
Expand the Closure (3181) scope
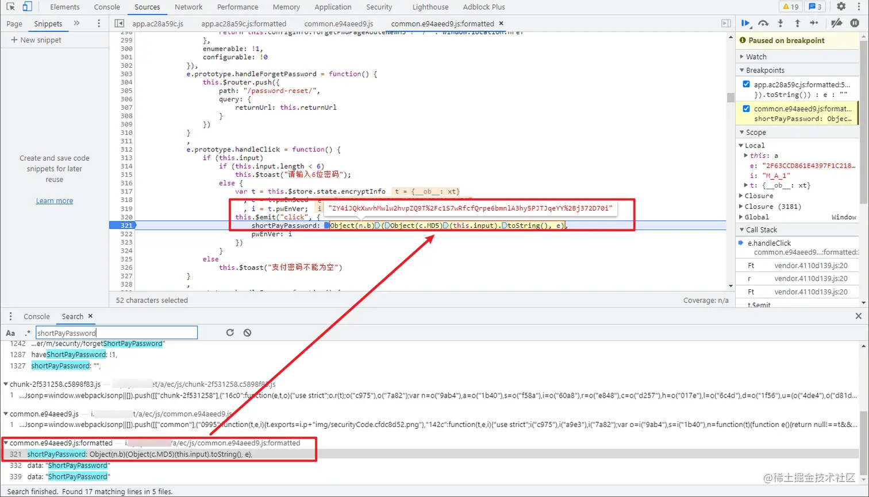pos(741,207)
